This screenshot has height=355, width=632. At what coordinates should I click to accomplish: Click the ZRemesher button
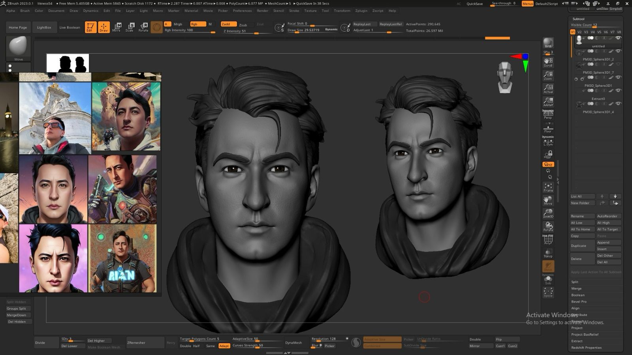click(x=145, y=342)
